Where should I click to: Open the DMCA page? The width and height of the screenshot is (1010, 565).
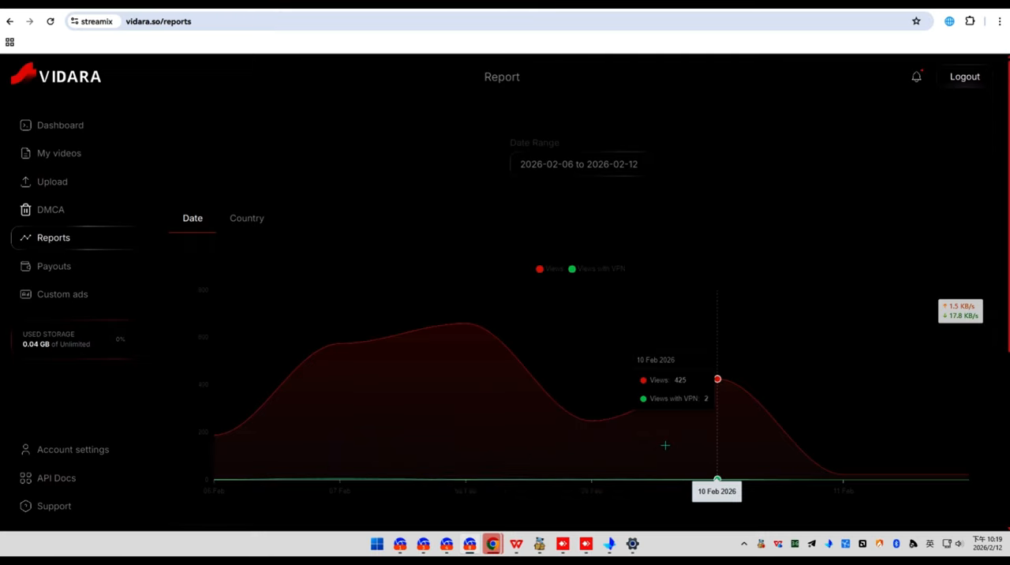[x=50, y=210]
